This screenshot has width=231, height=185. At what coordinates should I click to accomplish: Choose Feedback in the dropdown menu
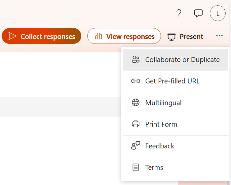[x=160, y=146]
